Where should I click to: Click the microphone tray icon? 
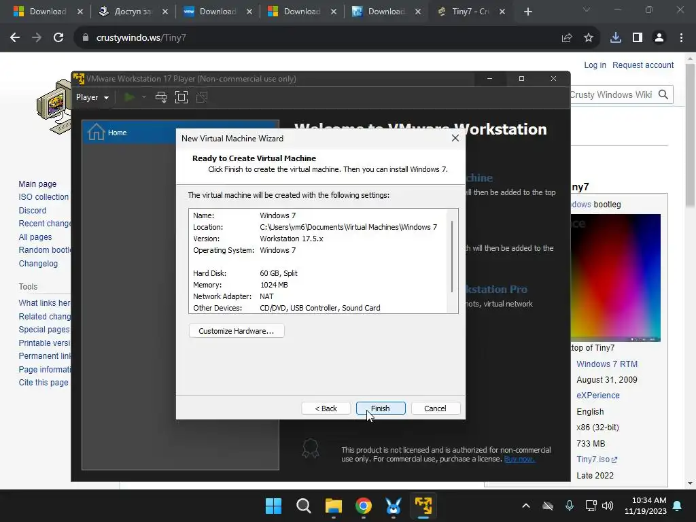[570, 506]
